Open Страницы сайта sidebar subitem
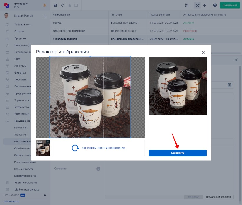This screenshot has width=242, height=205. pos(24,169)
